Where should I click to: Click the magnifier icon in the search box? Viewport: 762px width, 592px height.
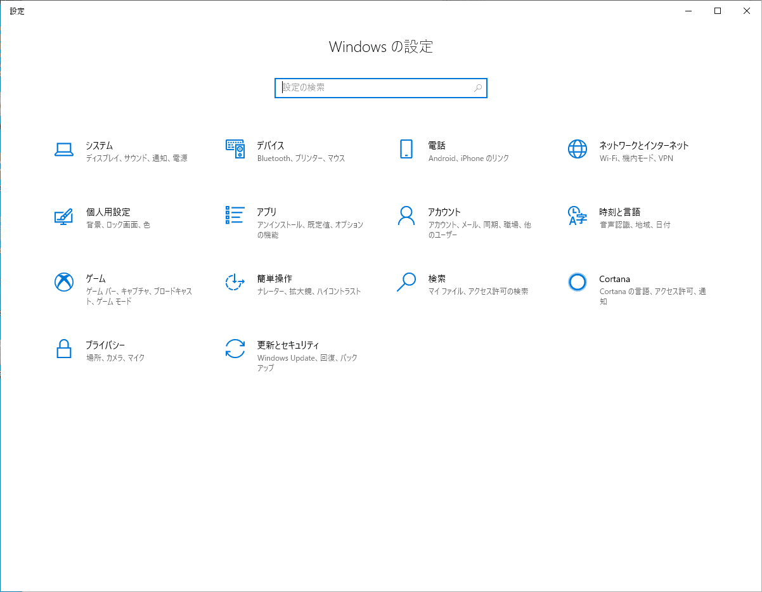[x=478, y=88]
